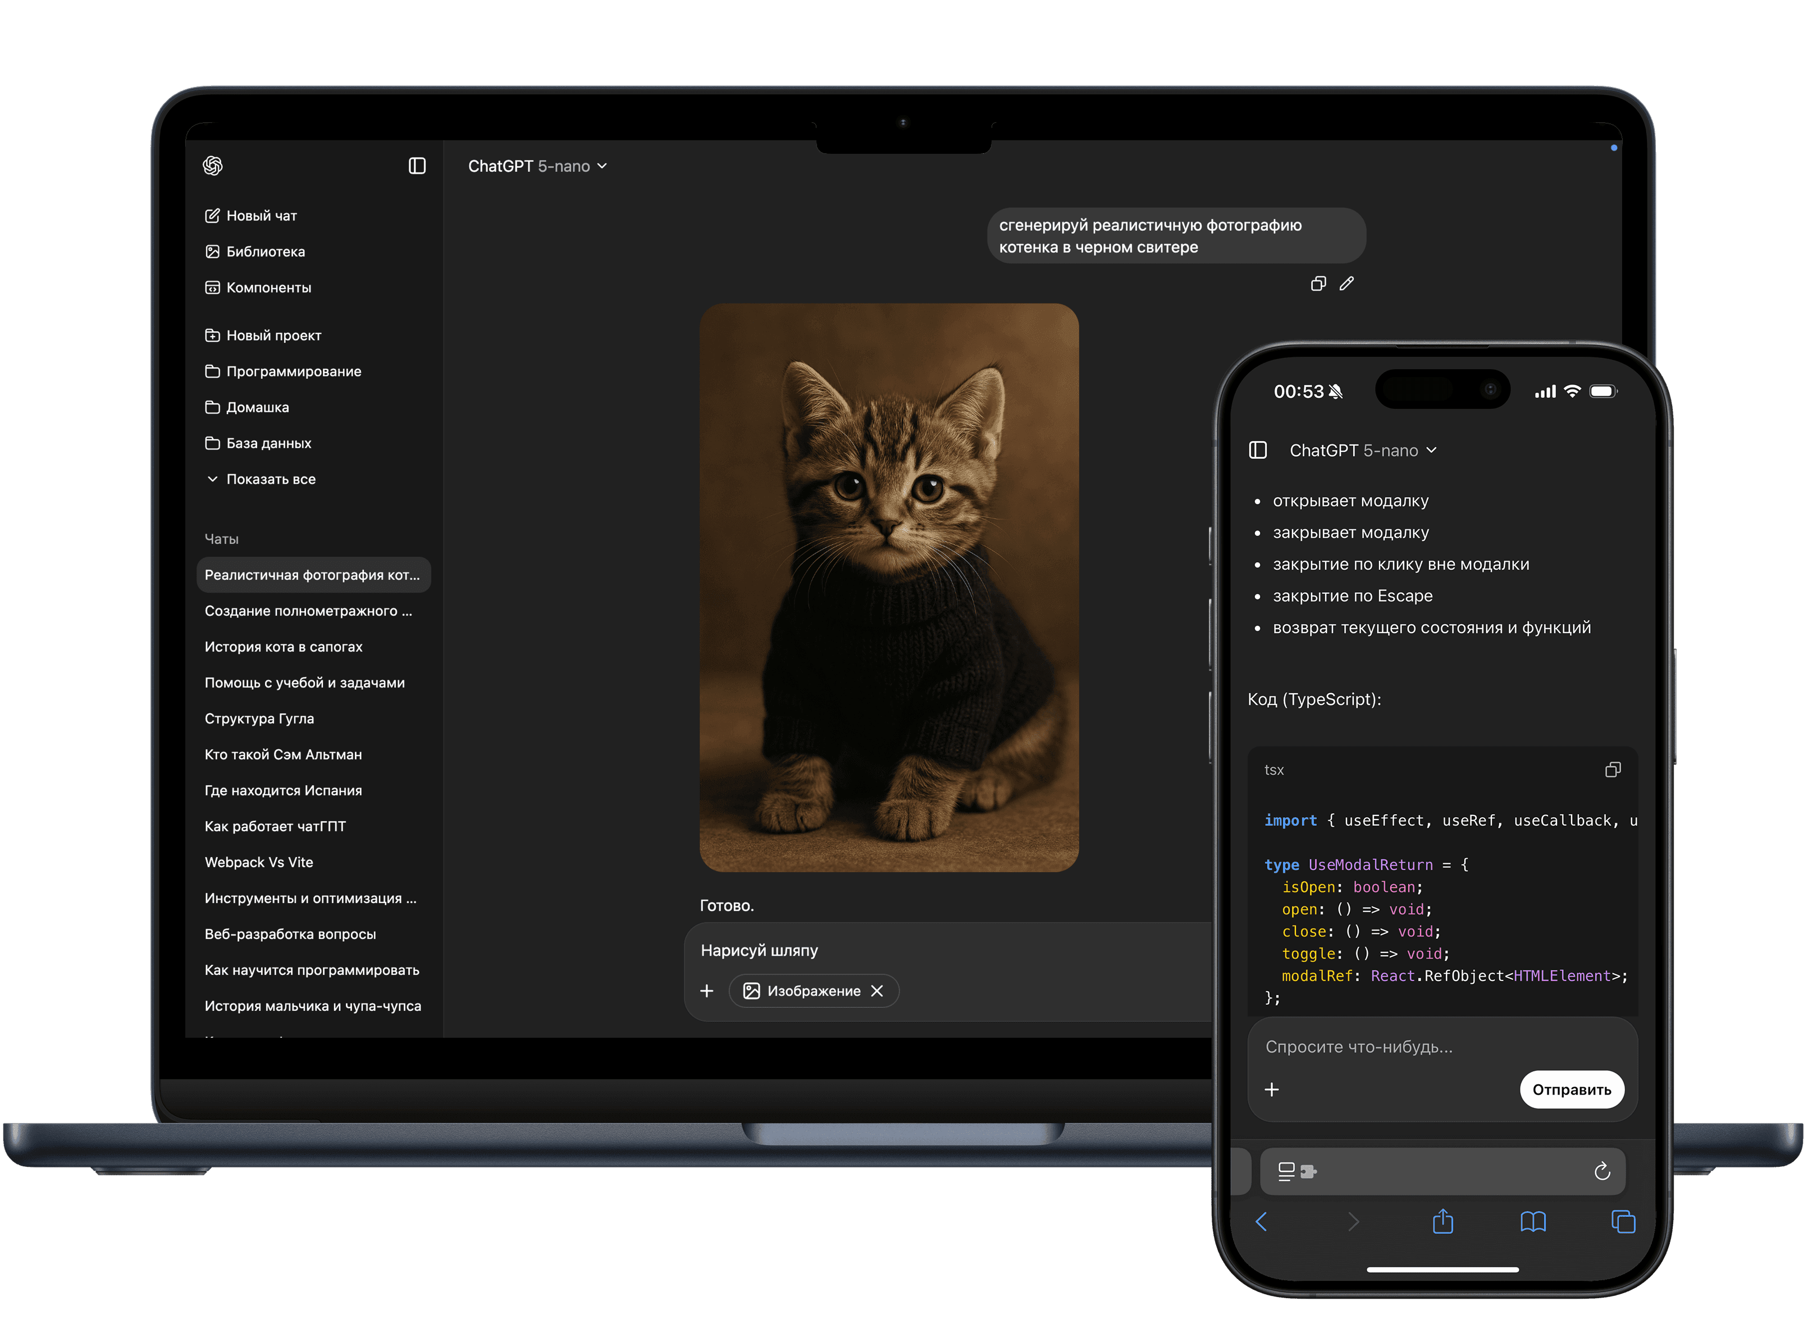Open the ChatGPT 5-nano model dropdown on the phone

coord(1362,451)
